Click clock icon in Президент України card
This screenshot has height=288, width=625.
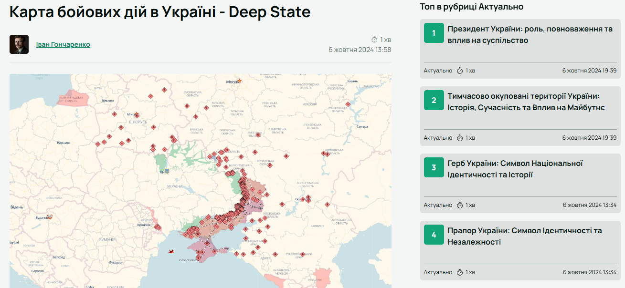tap(460, 71)
